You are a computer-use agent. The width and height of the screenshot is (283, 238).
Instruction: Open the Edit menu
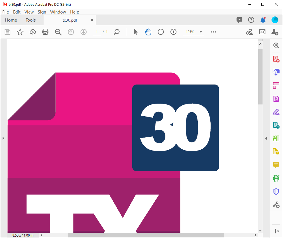(17, 12)
